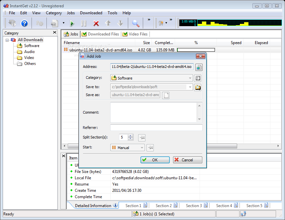Open the Add job dropdown arrow in toolbar

coord(63,23)
